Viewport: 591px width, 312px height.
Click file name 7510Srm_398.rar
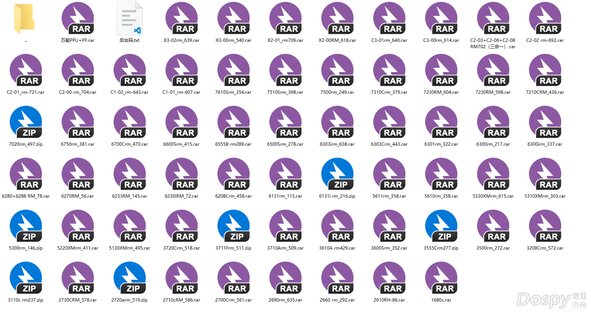tap(285, 92)
